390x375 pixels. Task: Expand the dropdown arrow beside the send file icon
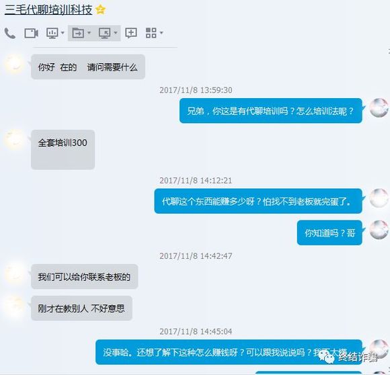(89, 33)
